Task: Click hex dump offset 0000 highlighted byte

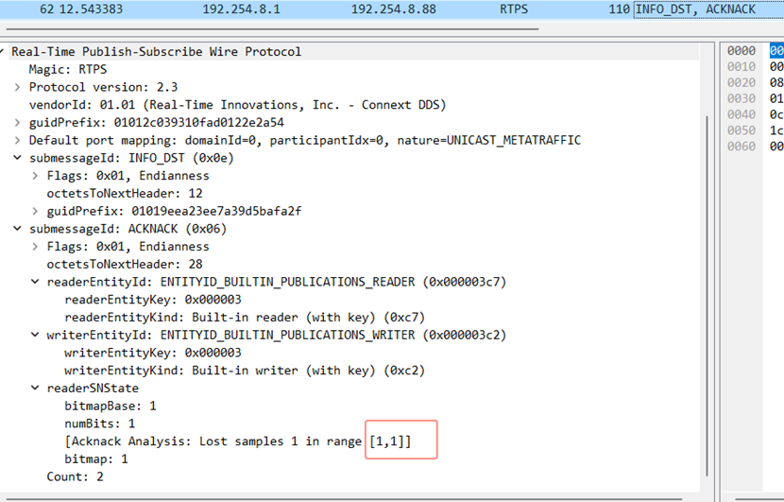Action: pos(776,50)
